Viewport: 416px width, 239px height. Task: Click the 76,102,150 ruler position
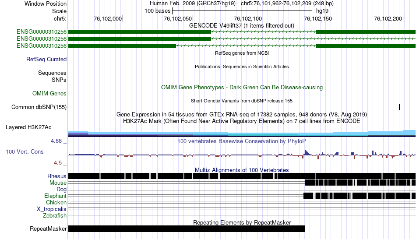318,18
